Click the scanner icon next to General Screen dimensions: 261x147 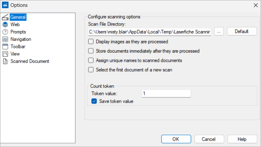pyautogui.click(x=5, y=17)
